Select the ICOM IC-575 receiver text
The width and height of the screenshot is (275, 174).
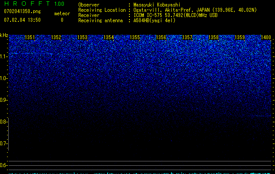click(175, 15)
